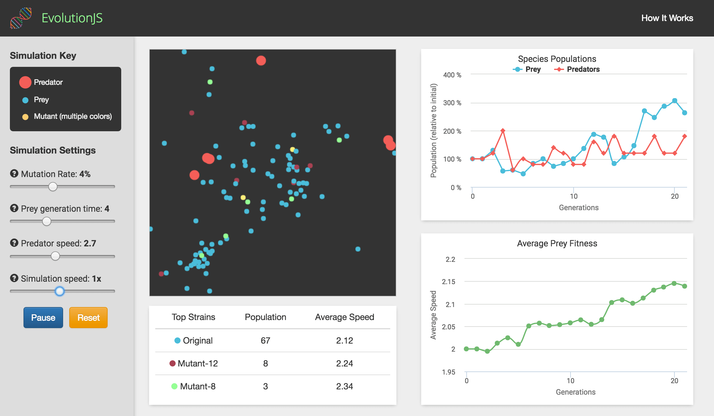Click the Mutant-8 green strain dot
The height and width of the screenshot is (416, 714).
[174, 386]
